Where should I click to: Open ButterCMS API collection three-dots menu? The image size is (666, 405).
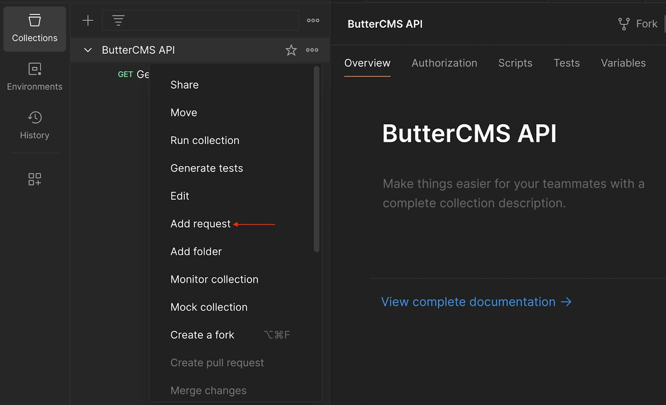click(x=312, y=50)
